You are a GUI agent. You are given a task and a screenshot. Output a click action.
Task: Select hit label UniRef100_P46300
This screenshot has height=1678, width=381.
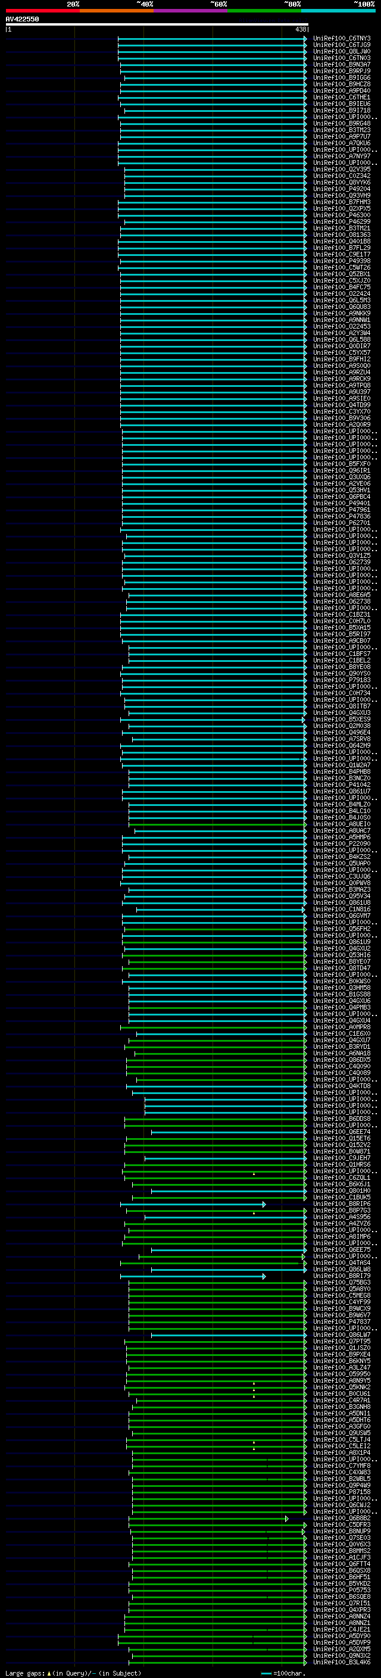[341, 215]
